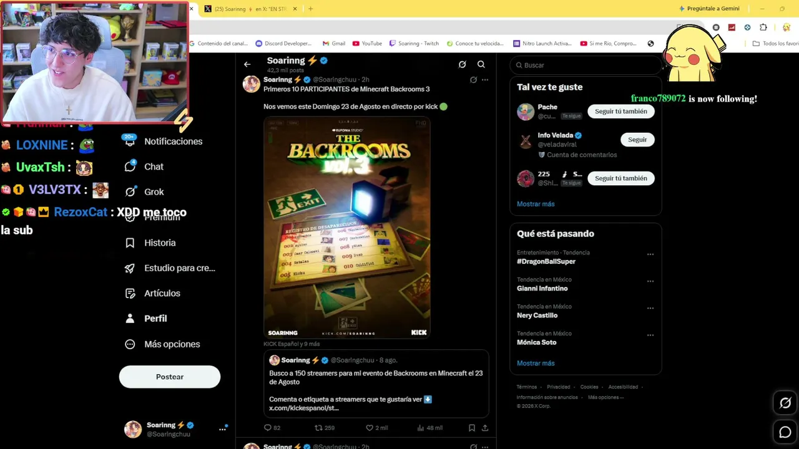
Task: Share the Backrooms participants tweet
Action: [485, 428]
